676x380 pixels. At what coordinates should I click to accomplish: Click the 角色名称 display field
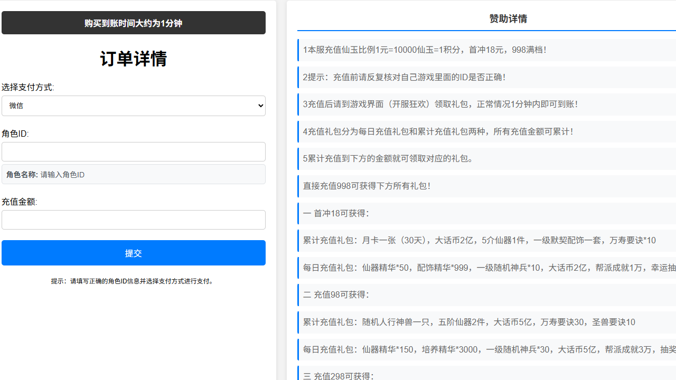click(133, 174)
